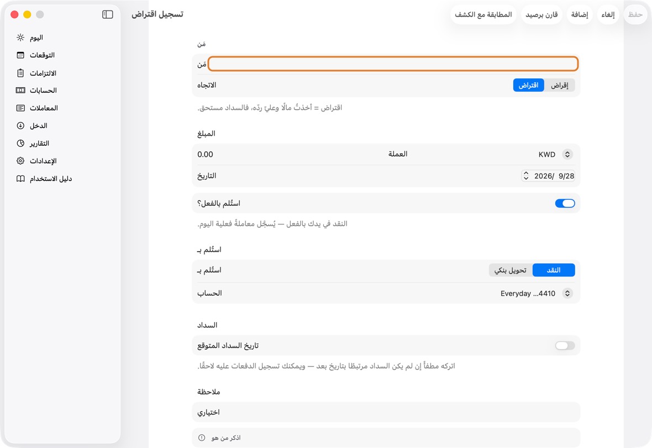
Task: Focus the مَن name input field
Action: pyautogui.click(x=393, y=64)
